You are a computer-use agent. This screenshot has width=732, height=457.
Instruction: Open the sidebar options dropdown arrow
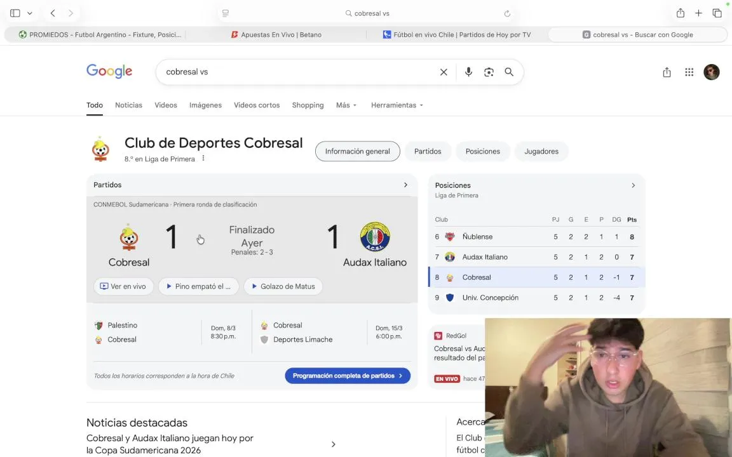pyautogui.click(x=30, y=13)
